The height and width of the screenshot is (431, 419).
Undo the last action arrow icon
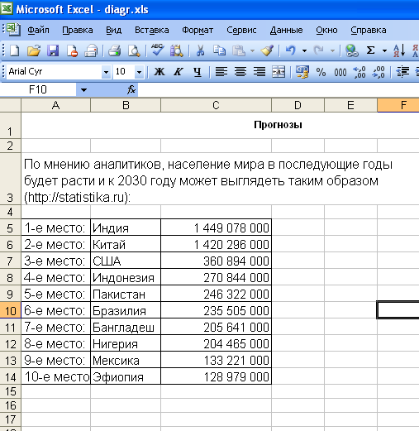291,50
